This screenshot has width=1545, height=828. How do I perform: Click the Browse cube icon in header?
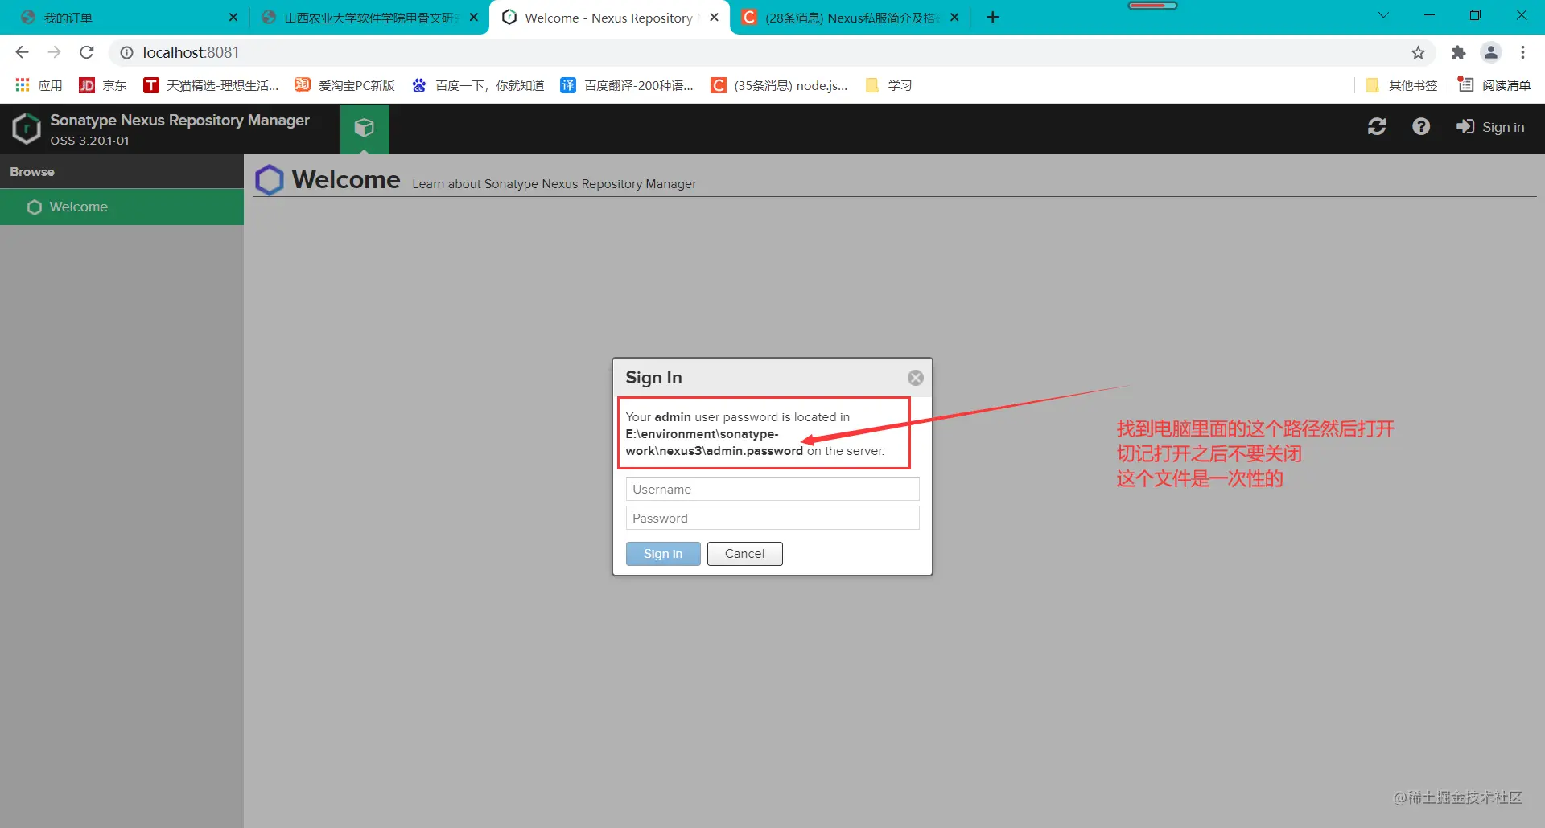point(365,128)
